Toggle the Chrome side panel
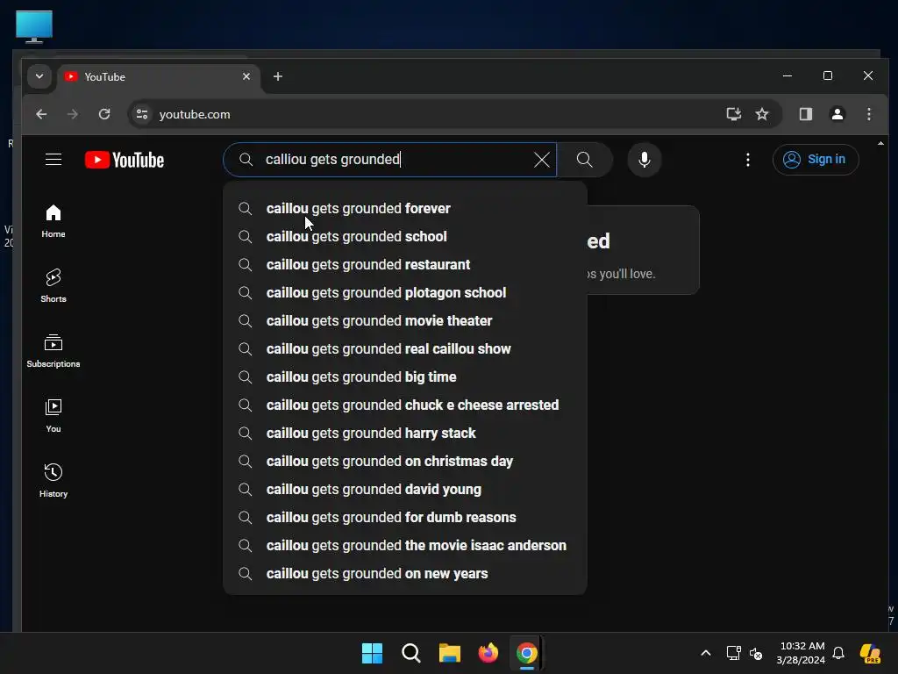The image size is (898, 674). (x=806, y=114)
